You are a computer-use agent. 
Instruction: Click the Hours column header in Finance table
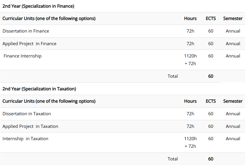[190, 18]
